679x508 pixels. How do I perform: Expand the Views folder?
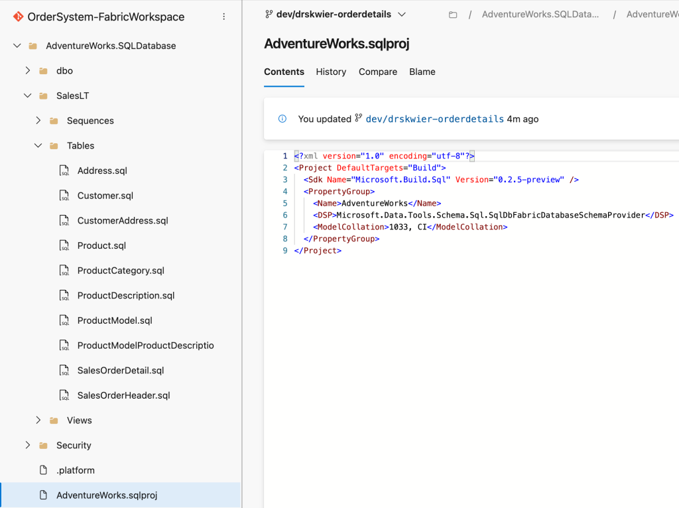[x=38, y=420]
